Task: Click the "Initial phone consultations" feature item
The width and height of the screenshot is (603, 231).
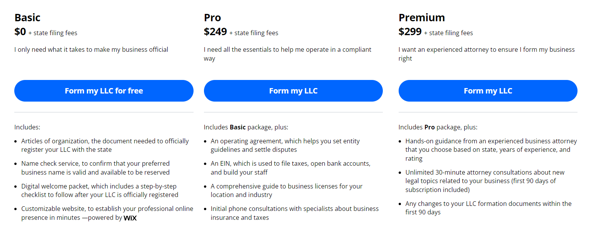Action: tap(295, 213)
